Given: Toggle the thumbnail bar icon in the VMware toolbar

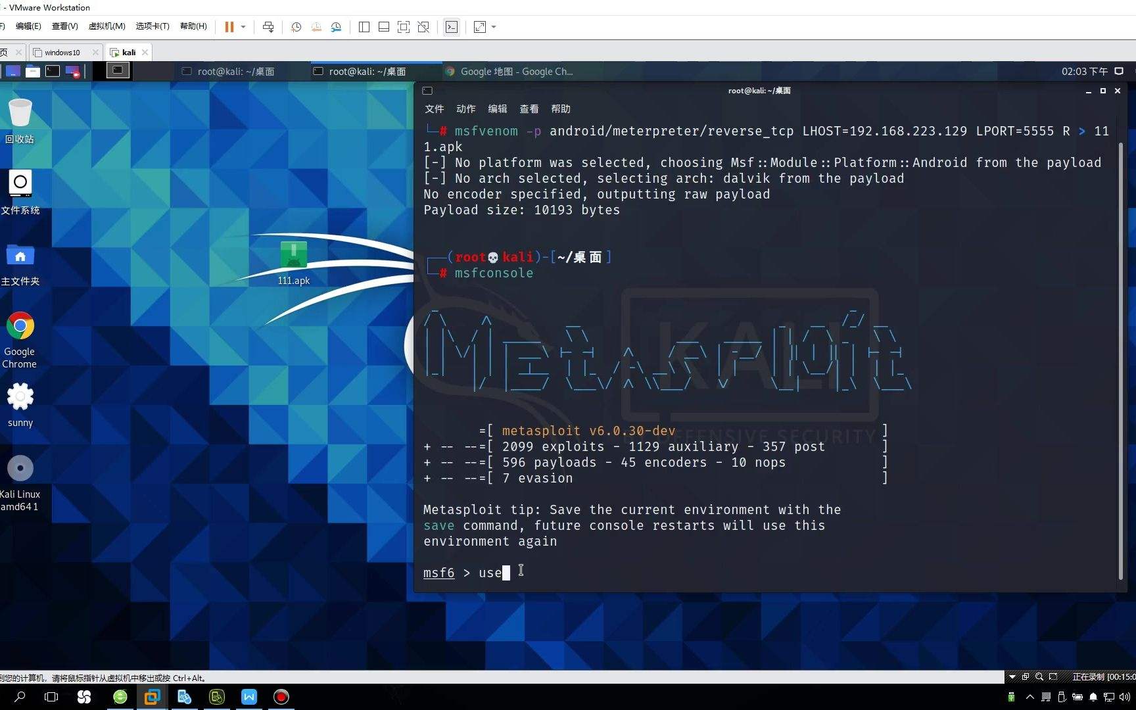Looking at the screenshot, I should pyautogui.click(x=384, y=27).
